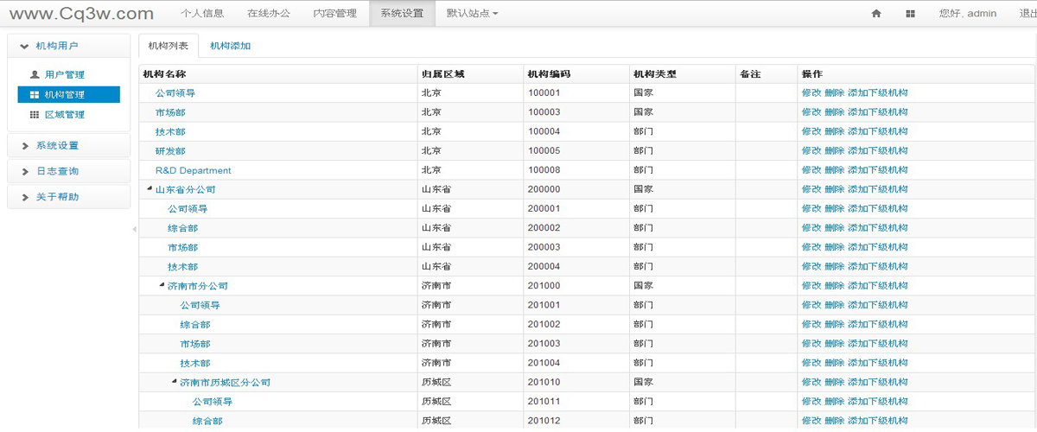
Task: Click the sidebar collapse handle arrow
Action: click(134, 229)
